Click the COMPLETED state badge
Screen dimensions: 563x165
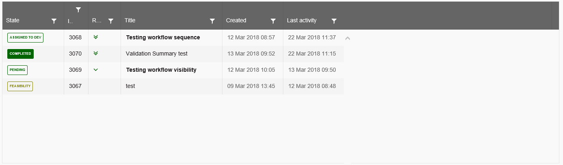[x=20, y=54]
